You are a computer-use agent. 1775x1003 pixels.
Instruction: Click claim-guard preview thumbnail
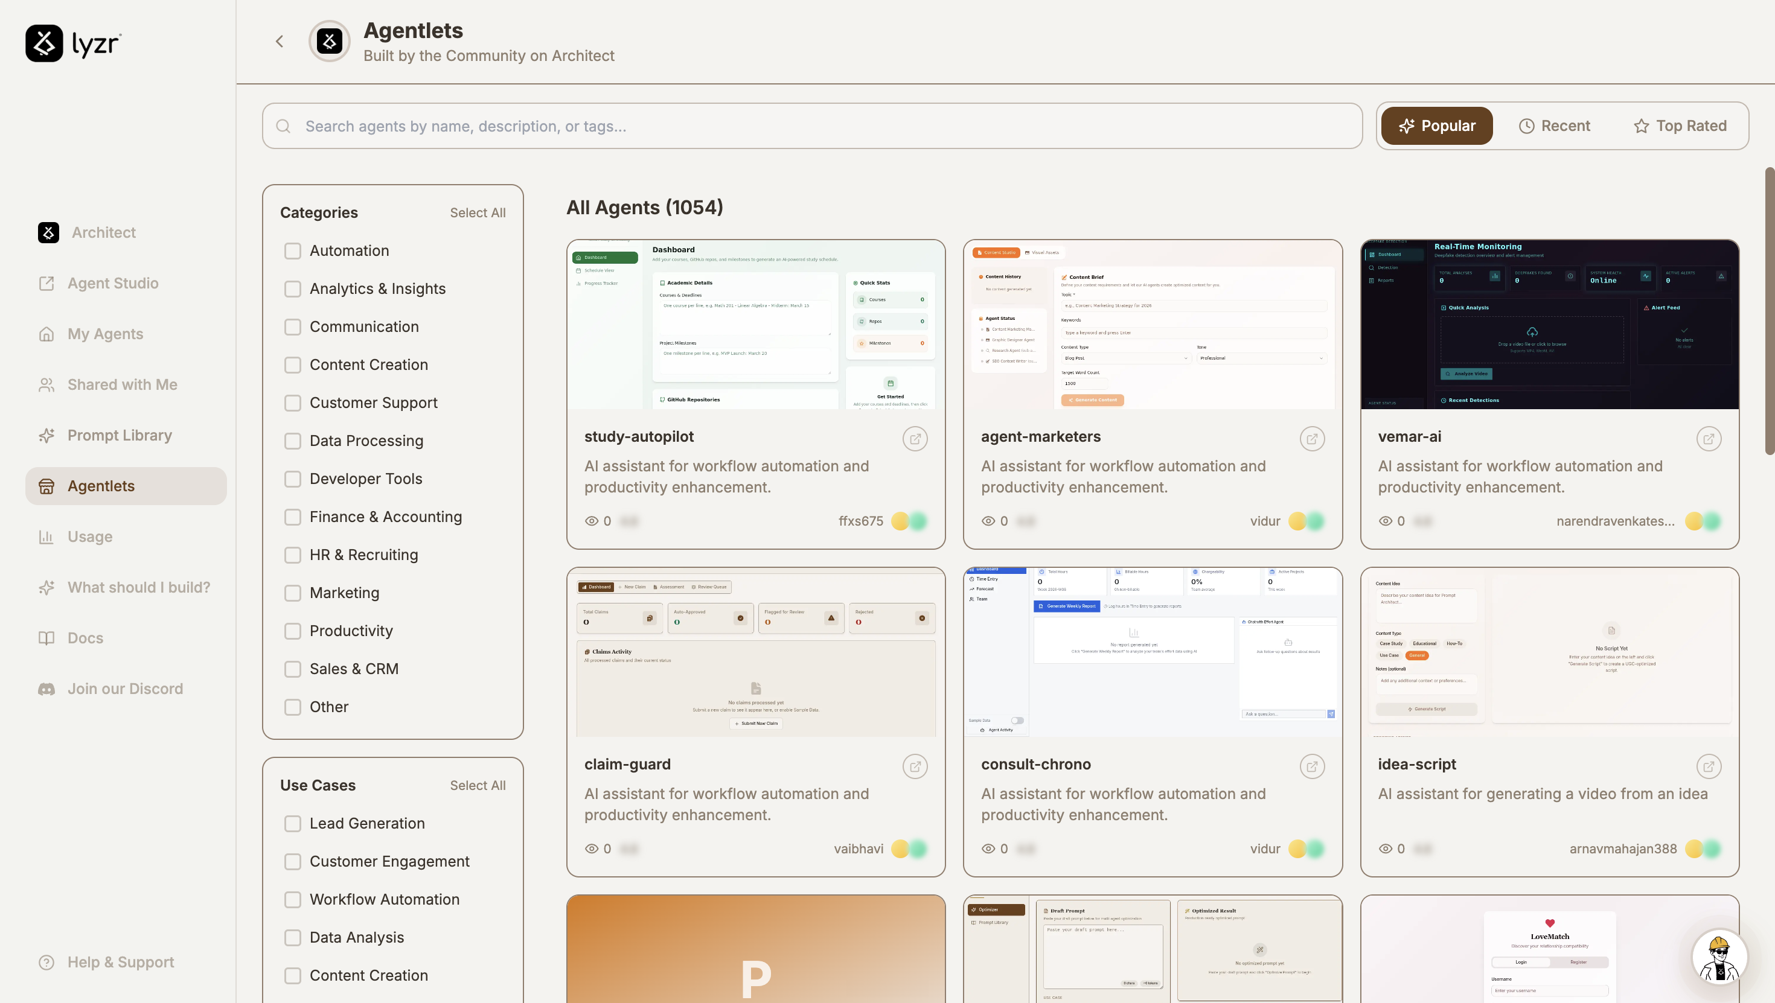(756, 652)
